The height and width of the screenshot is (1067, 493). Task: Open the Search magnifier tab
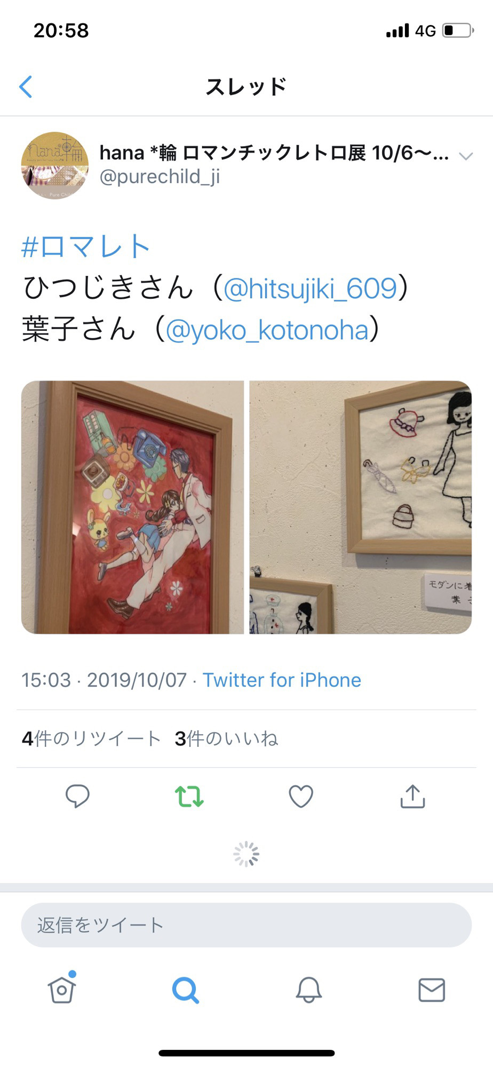pos(185,990)
